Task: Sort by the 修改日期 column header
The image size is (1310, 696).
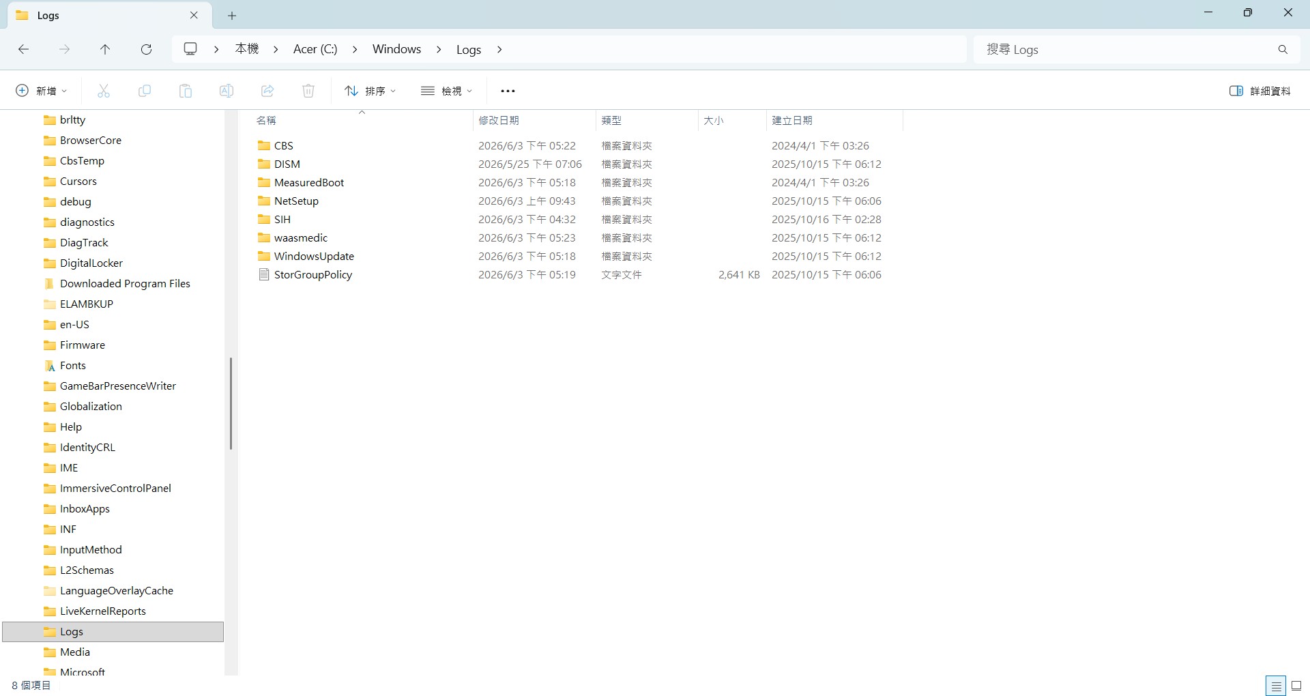Action: [x=499, y=120]
